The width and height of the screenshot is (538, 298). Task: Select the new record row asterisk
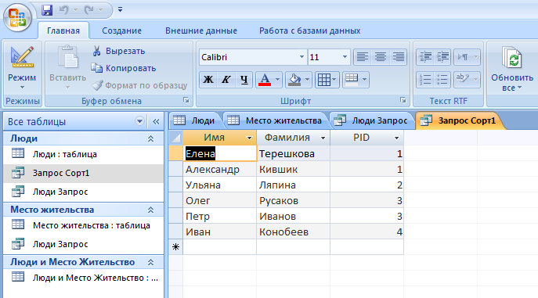tap(175, 247)
